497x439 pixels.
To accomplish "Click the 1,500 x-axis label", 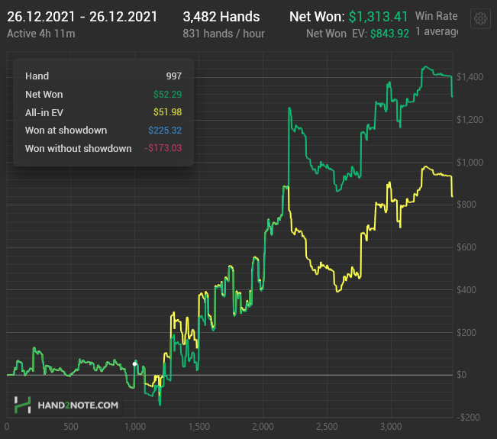I will click(198, 427).
